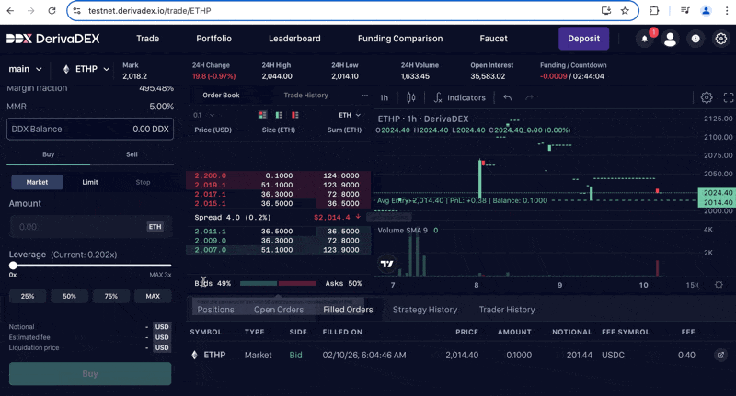
Task: Install app from address bar icon
Action: 606,10
